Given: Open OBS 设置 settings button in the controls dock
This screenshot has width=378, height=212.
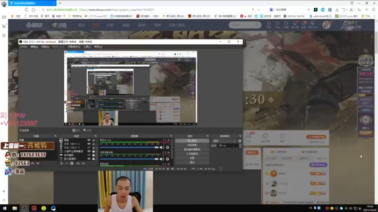Looking at the screenshot, I should point(192,158).
